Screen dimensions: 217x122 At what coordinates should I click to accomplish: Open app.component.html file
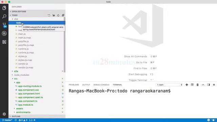coord(29,94)
